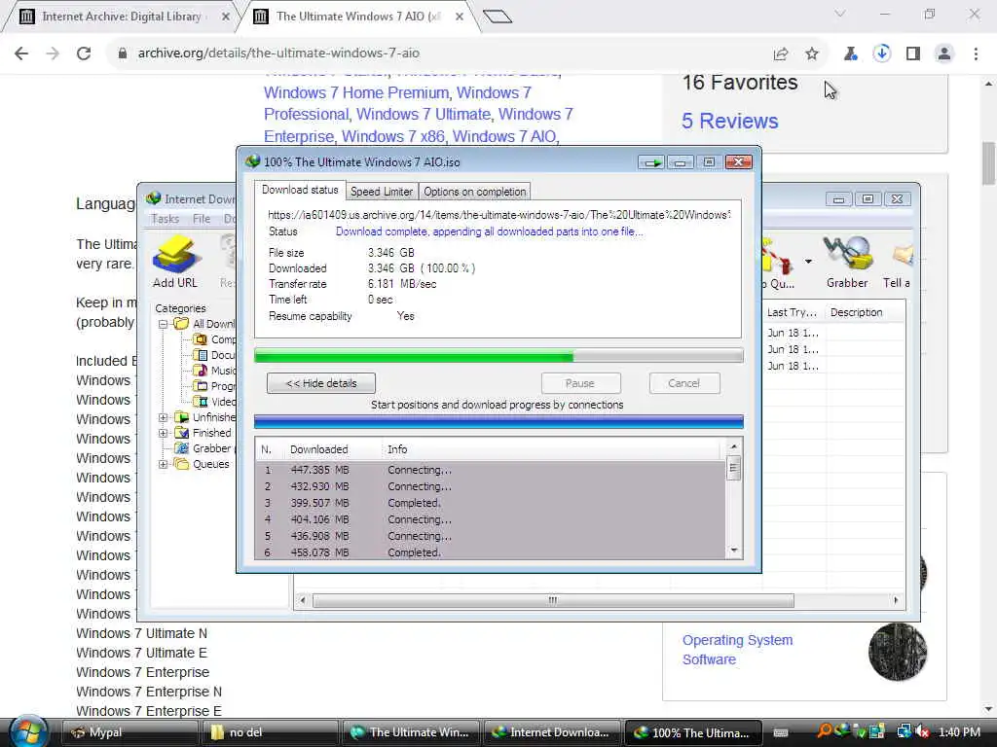The image size is (997, 747).
Task: Click the browser share page icon
Action: [x=781, y=54]
